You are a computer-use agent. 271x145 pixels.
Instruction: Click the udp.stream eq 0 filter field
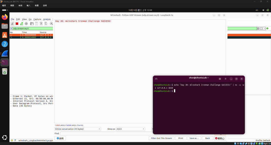click(33, 28)
